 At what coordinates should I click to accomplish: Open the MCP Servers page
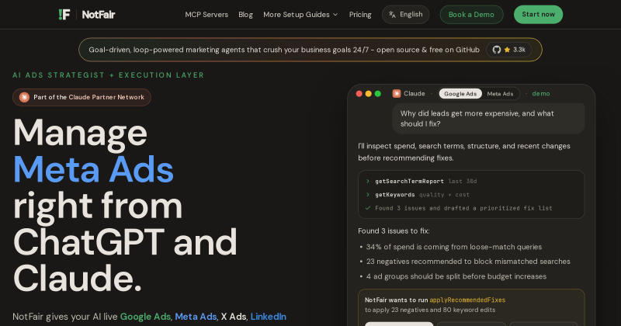206,15
